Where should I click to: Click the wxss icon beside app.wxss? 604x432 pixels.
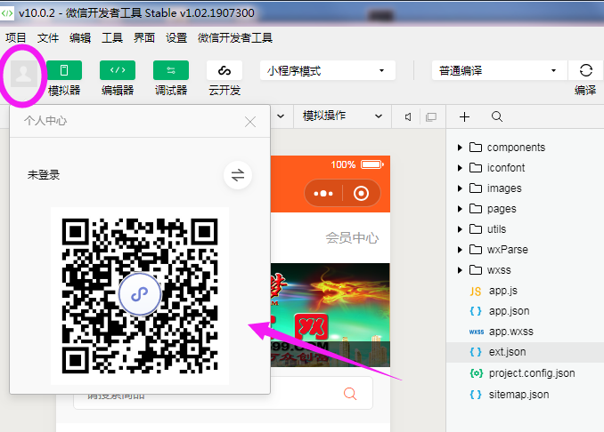point(477,332)
